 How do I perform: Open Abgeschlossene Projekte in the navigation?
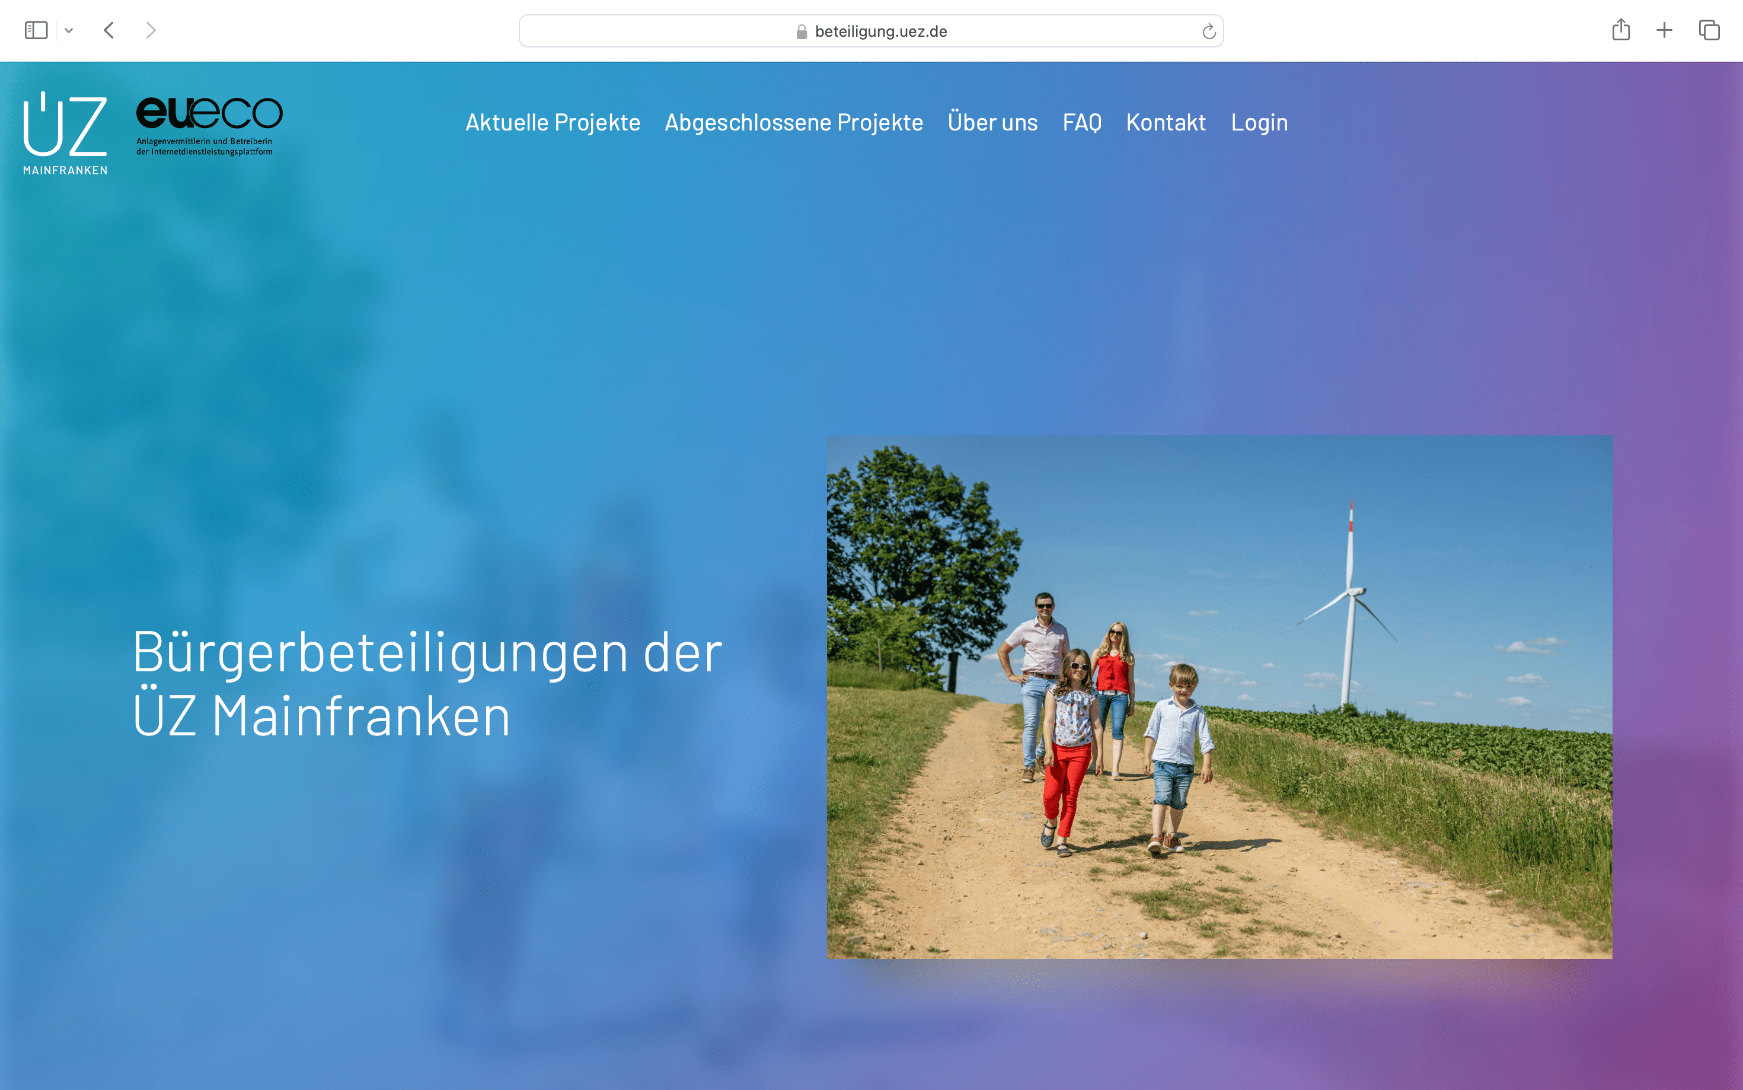pyautogui.click(x=793, y=123)
